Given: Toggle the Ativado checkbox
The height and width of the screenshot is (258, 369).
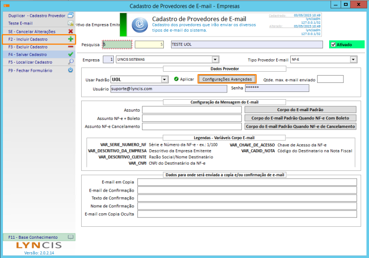Looking at the screenshot, I should tap(333, 45).
